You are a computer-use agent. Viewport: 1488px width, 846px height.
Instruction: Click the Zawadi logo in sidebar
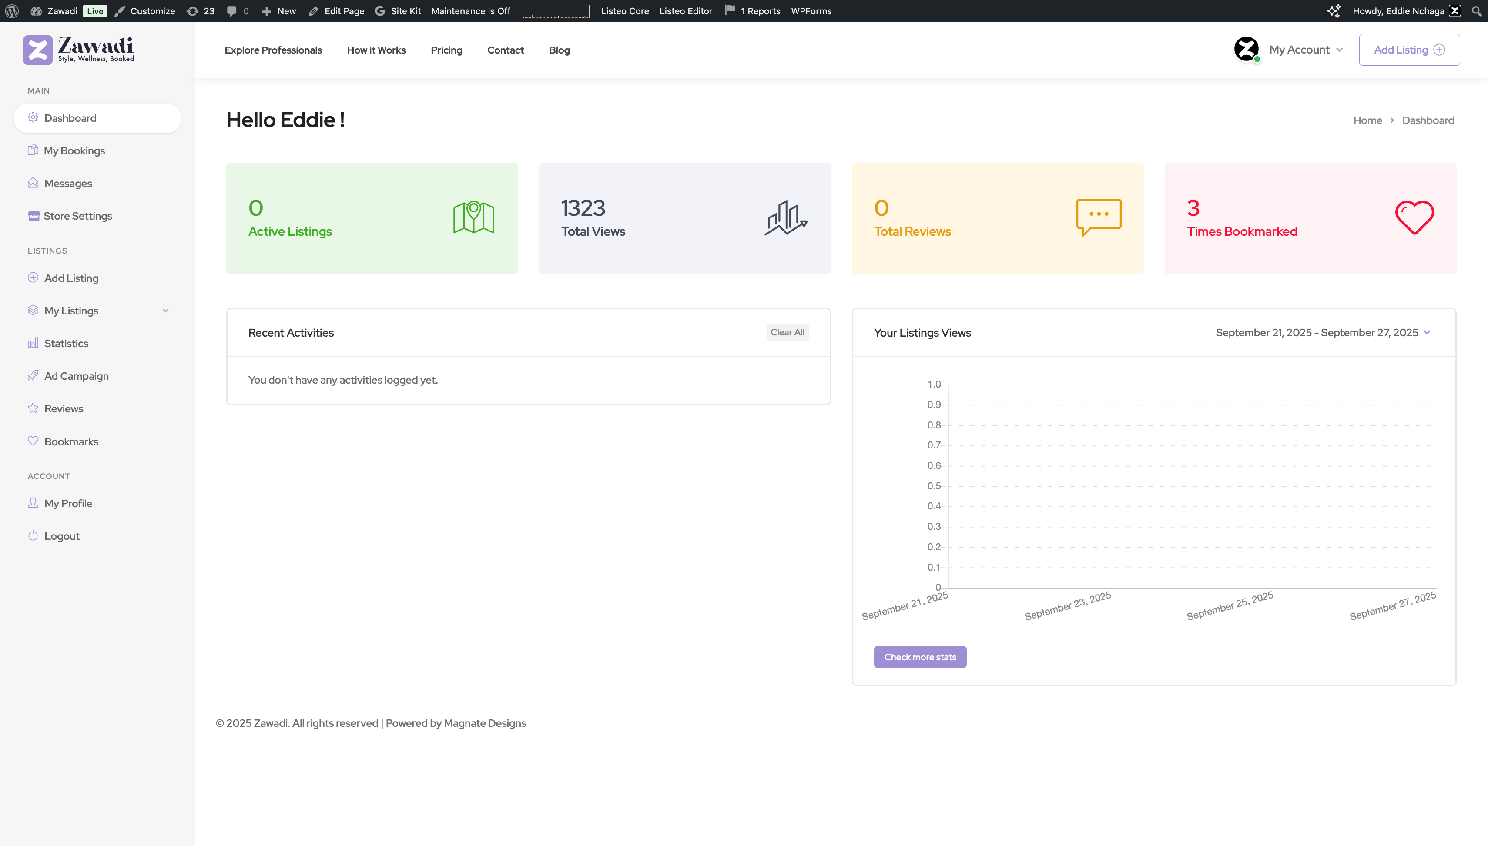pyautogui.click(x=78, y=50)
